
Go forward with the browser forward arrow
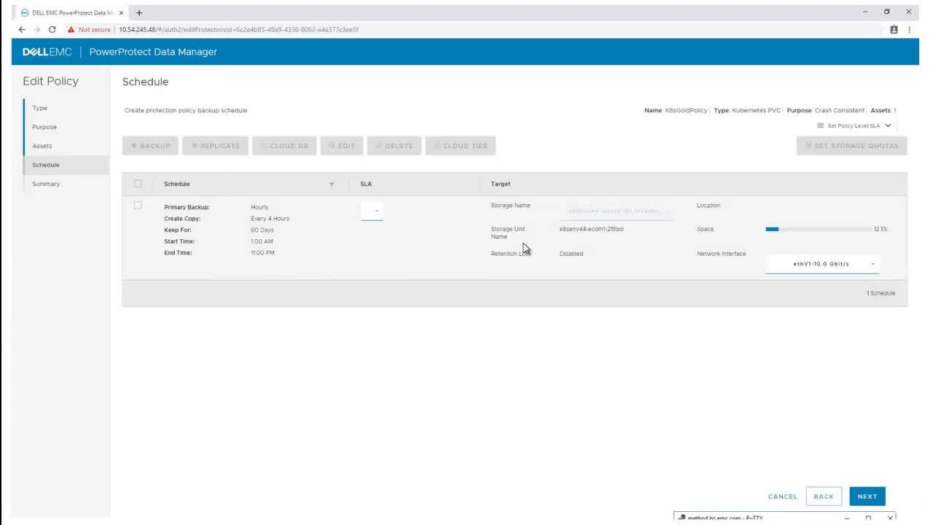[36, 30]
